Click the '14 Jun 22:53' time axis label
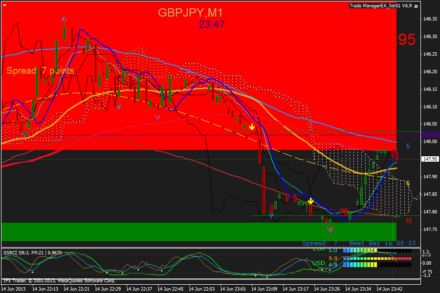The height and width of the screenshot is (293, 440). [x=202, y=289]
